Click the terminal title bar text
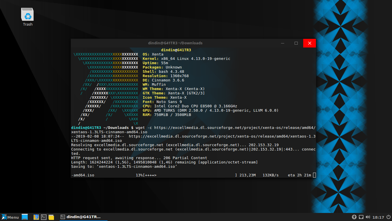The height and width of the screenshot is (221, 392). pos(175,43)
